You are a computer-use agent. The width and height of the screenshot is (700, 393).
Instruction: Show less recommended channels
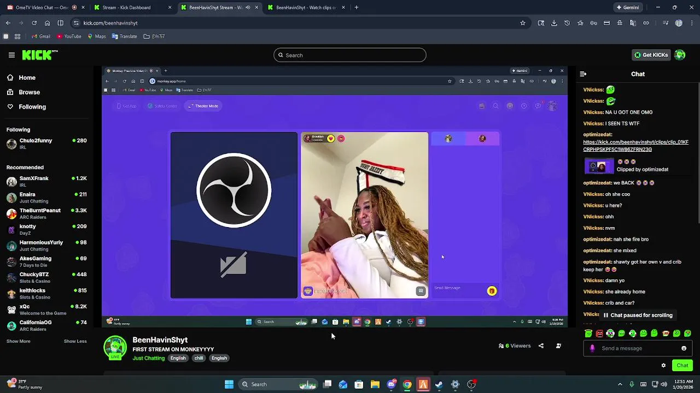point(75,342)
